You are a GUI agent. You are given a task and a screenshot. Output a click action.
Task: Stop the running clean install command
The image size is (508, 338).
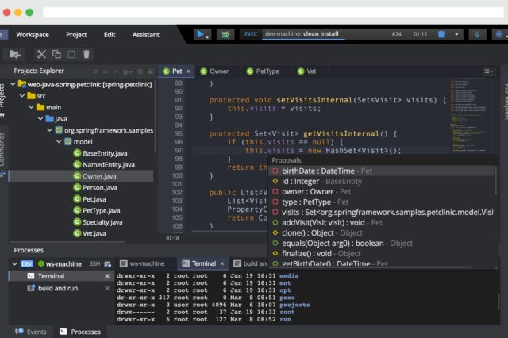click(442, 35)
